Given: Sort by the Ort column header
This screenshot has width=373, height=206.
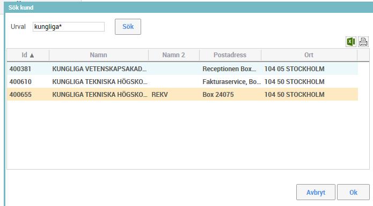Looking at the screenshot, I should pyautogui.click(x=309, y=55).
